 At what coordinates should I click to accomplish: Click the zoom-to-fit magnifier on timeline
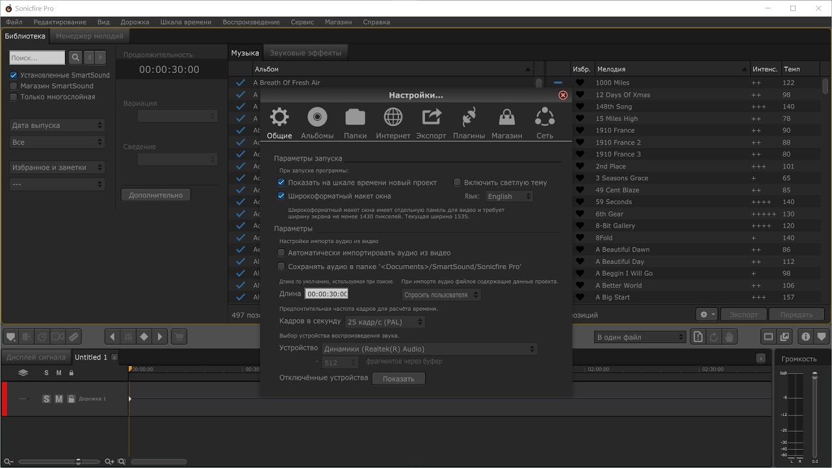click(122, 461)
